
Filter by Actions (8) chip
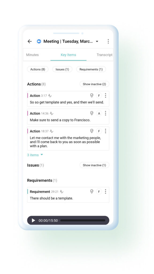point(38,69)
